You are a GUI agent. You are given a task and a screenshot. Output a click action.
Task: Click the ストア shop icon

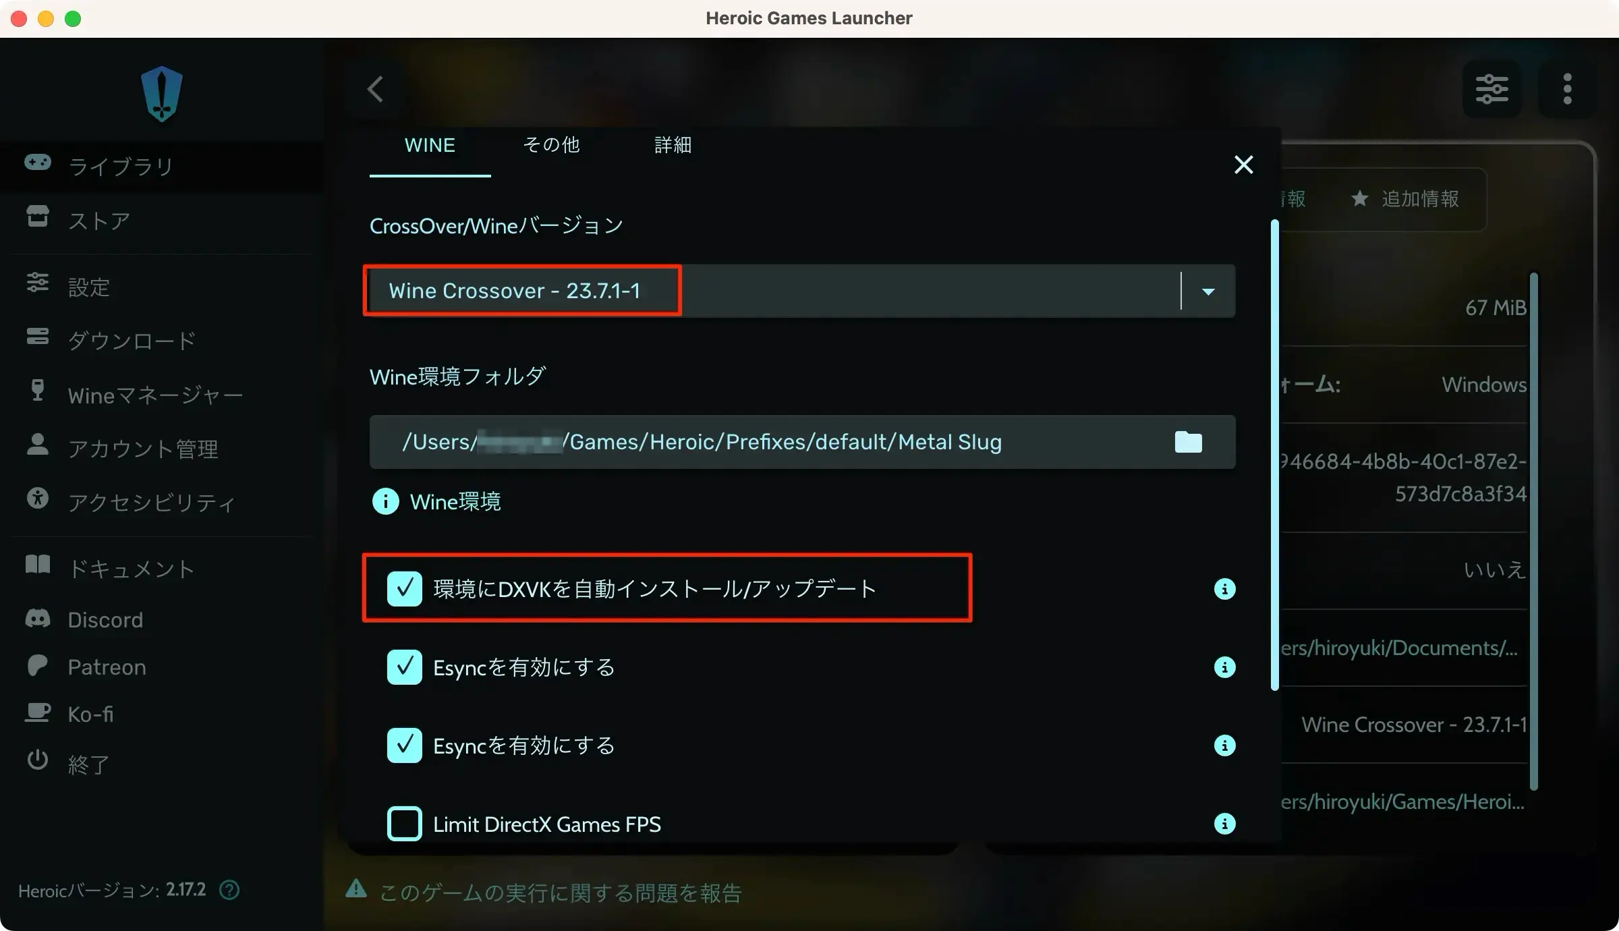coord(38,216)
